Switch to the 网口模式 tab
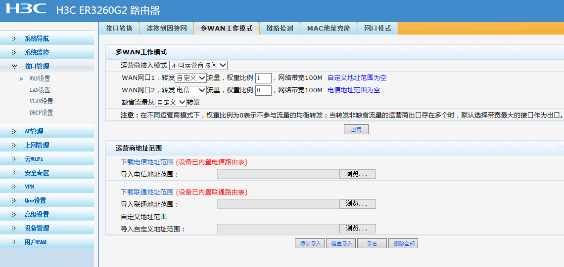The image size is (564, 267). 377,28
